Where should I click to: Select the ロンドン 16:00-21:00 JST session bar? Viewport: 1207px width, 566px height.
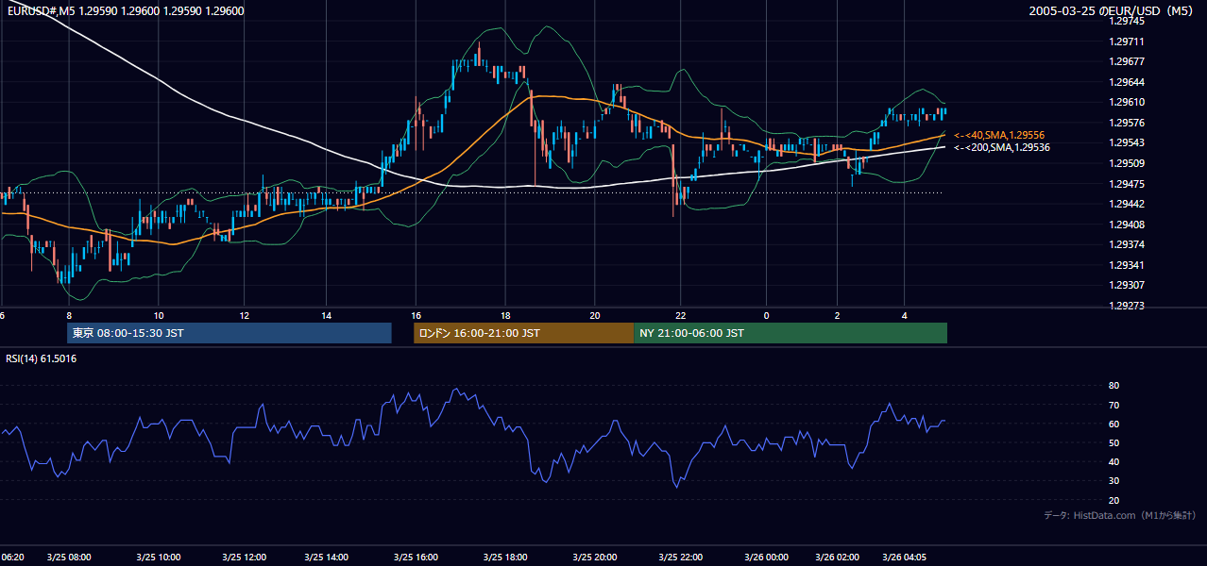point(523,333)
